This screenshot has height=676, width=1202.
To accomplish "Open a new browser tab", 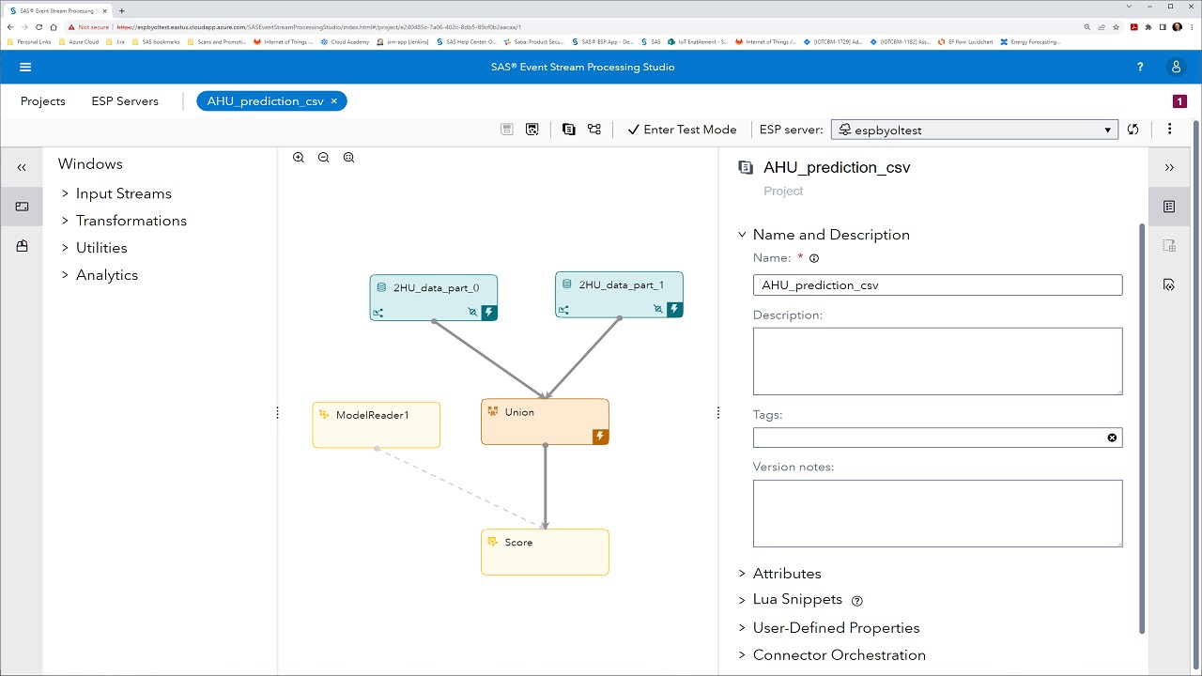I will click(x=121, y=10).
